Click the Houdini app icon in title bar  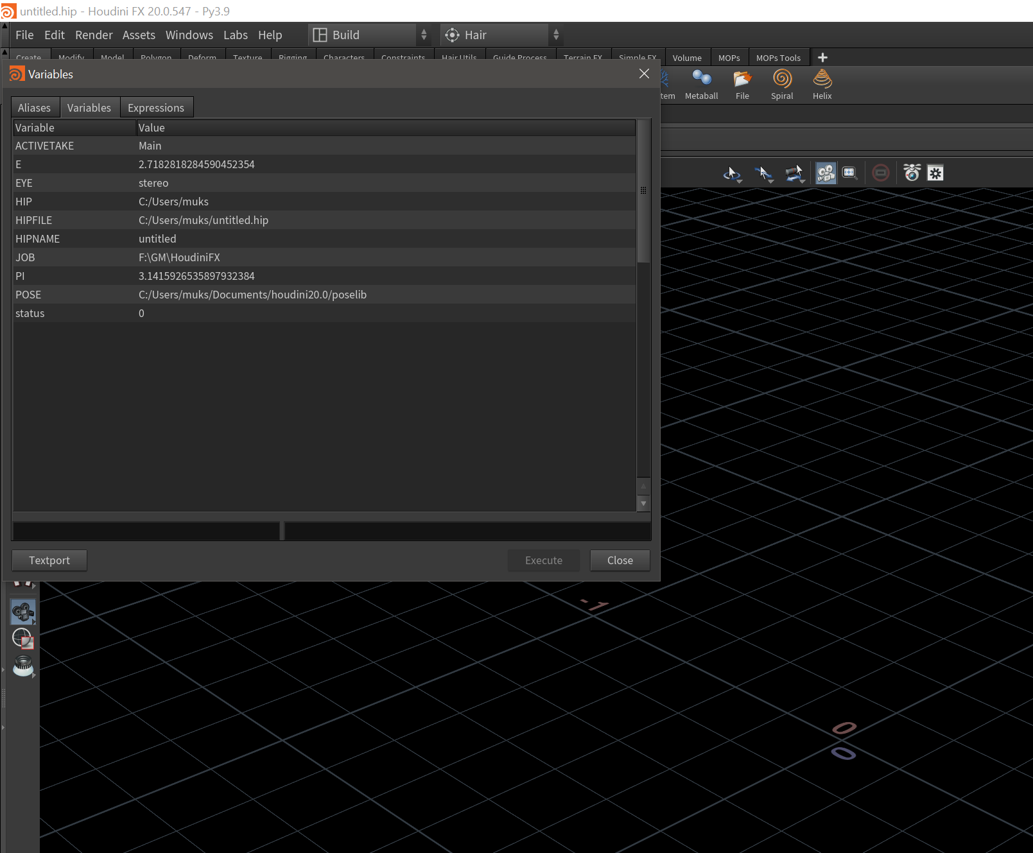click(8, 11)
